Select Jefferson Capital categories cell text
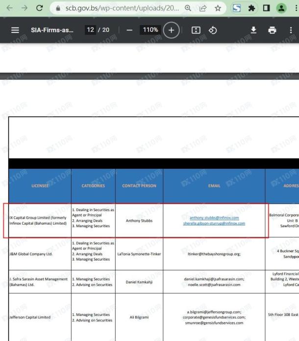Viewport: 299px width, 341px height. point(92,317)
